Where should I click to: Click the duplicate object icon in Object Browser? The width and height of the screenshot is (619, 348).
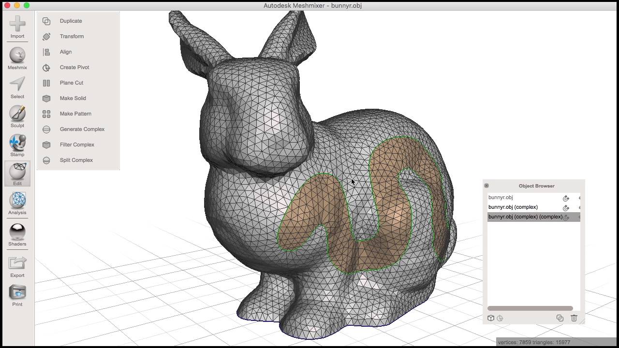(560, 318)
